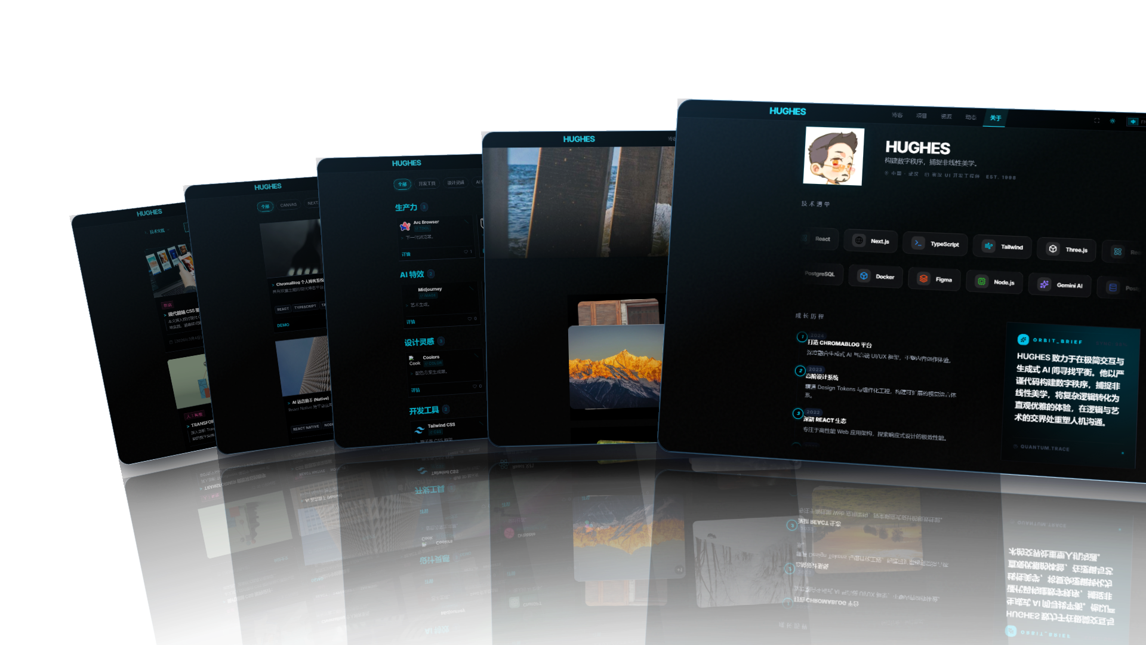Select 全部 filter on projects page
Viewport: 1146px width, 645px height.
[x=265, y=206]
